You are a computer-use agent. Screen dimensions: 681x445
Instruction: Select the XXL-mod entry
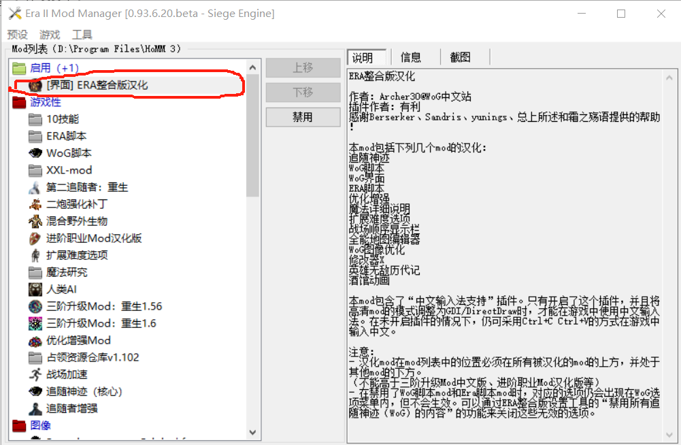[x=69, y=170]
